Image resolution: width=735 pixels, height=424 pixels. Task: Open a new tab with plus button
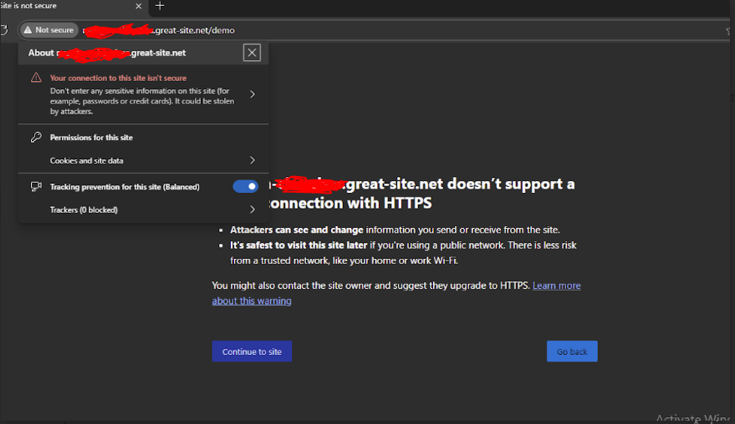[x=161, y=6]
